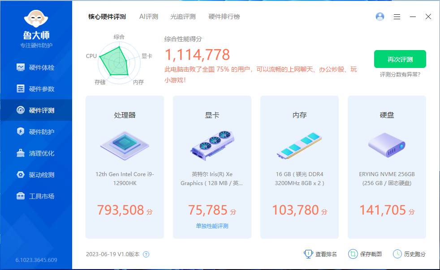The width and height of the screenshot is (440, 270).
Task: Click the 再次评测 button
Action: tap(400, 59)
